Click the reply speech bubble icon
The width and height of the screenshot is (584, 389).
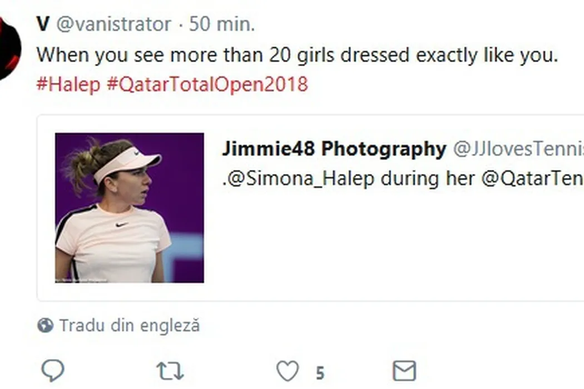click(53, 370)
